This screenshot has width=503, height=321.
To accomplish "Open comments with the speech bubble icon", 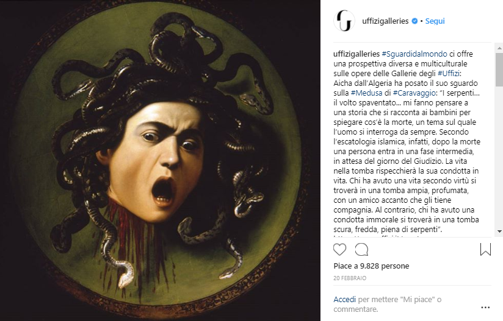I will pos(361,250).
